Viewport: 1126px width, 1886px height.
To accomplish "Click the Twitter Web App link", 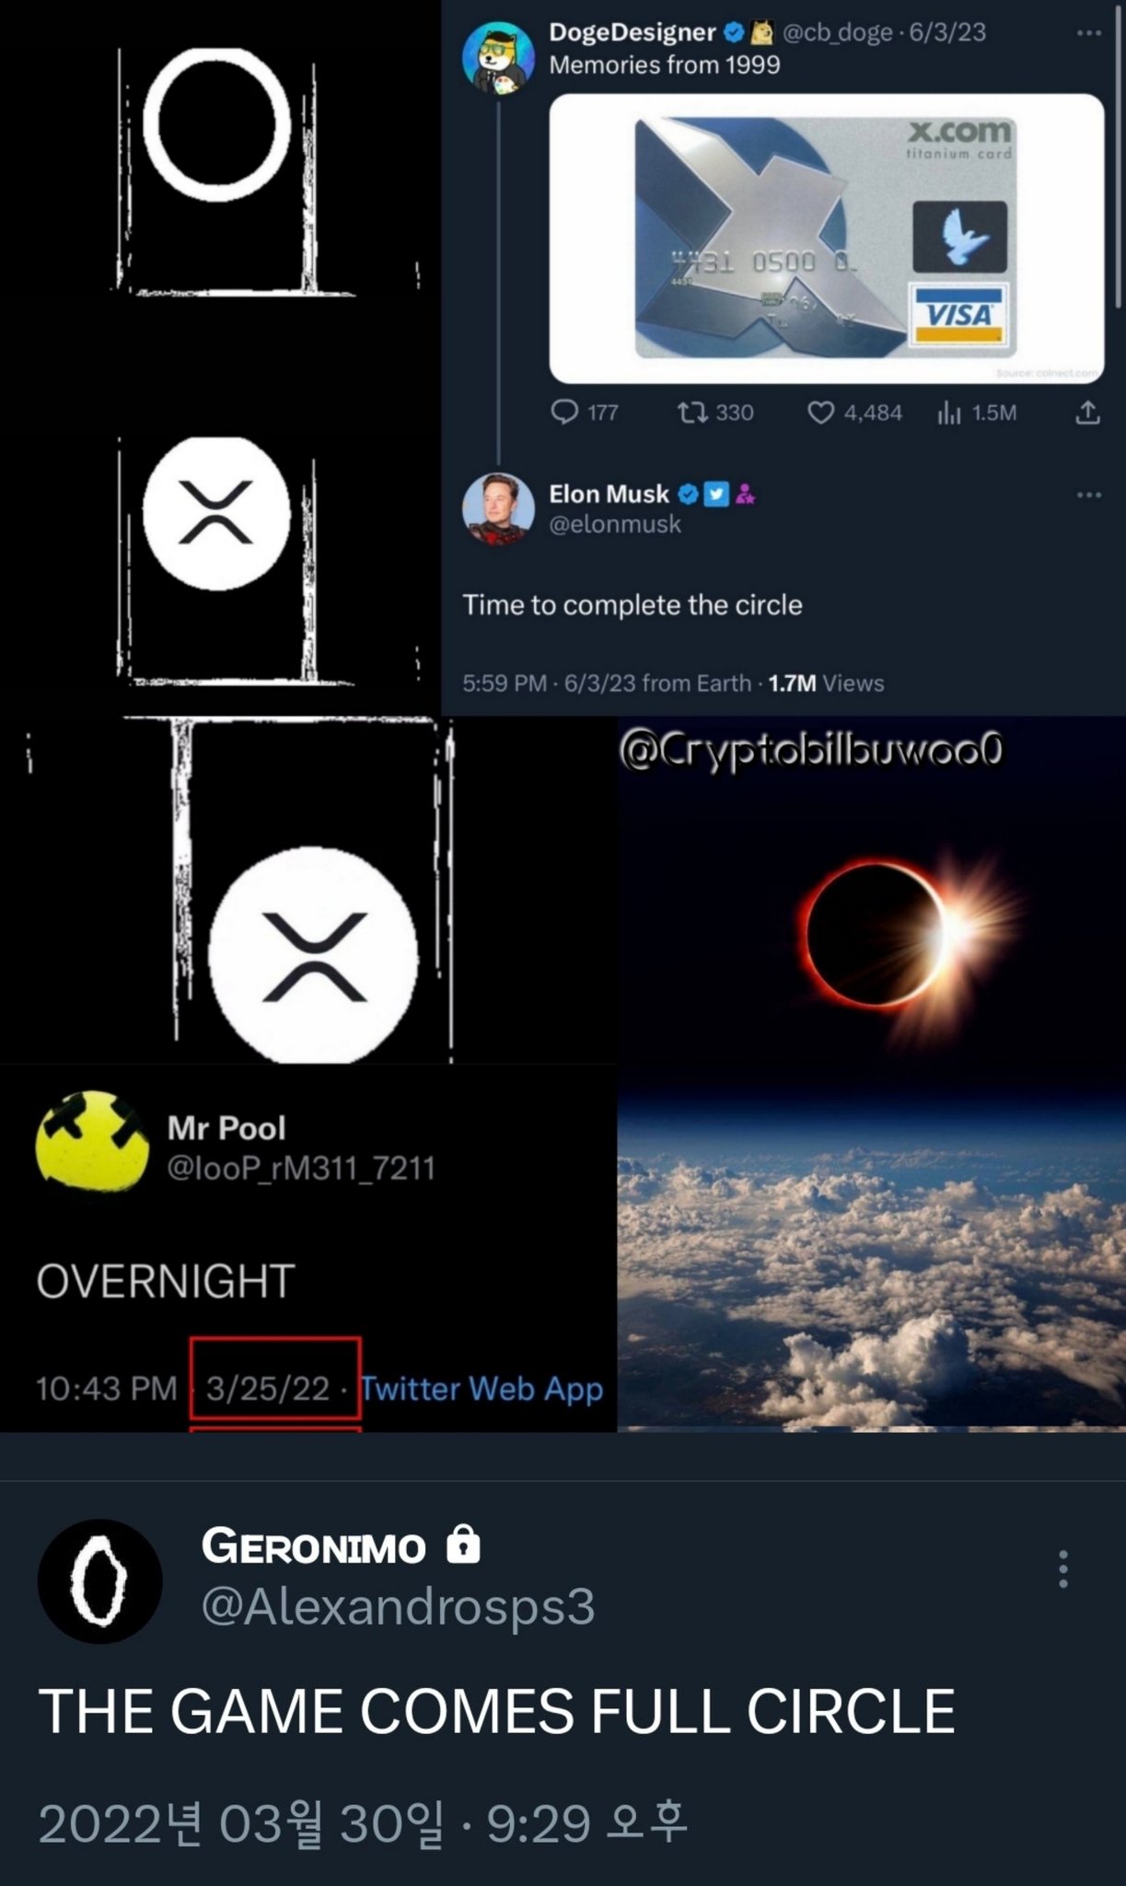I will point(482,1388).
